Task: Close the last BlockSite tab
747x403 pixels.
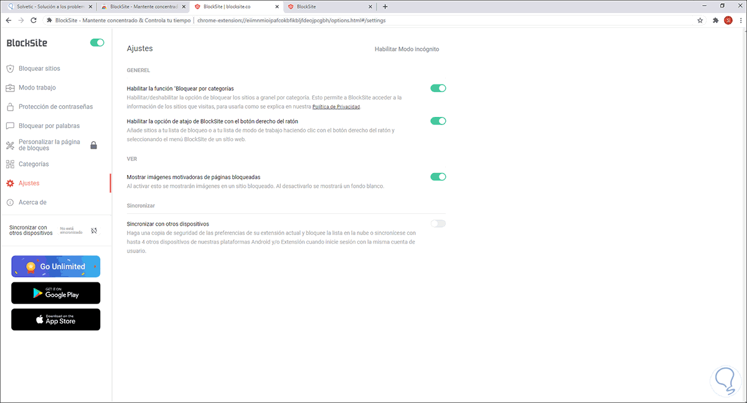Action: pos(371,6)
